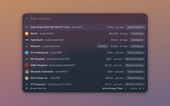Click the ETH Perpetual diamond icon
Screen dimensions: 170x106
[27, 84]
